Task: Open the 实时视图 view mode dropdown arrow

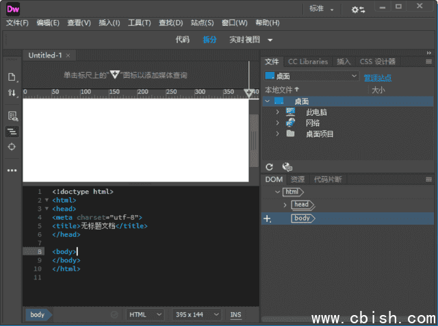Action: (x=270, y=40)
